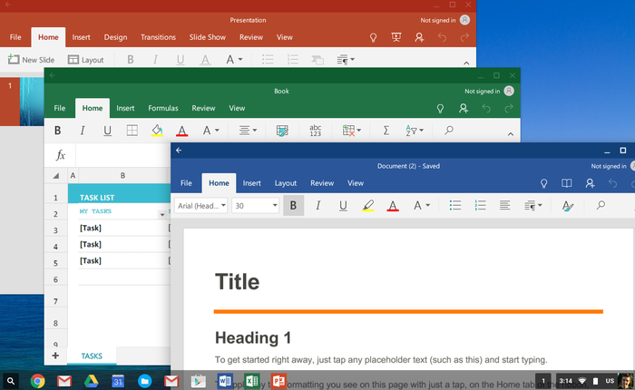
Task: Open text alignment in Word
Action: coord(504,205)
